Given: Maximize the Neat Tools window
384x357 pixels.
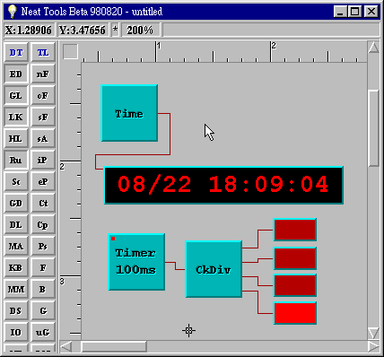Looking at the screenshot, I should [355, 12].
